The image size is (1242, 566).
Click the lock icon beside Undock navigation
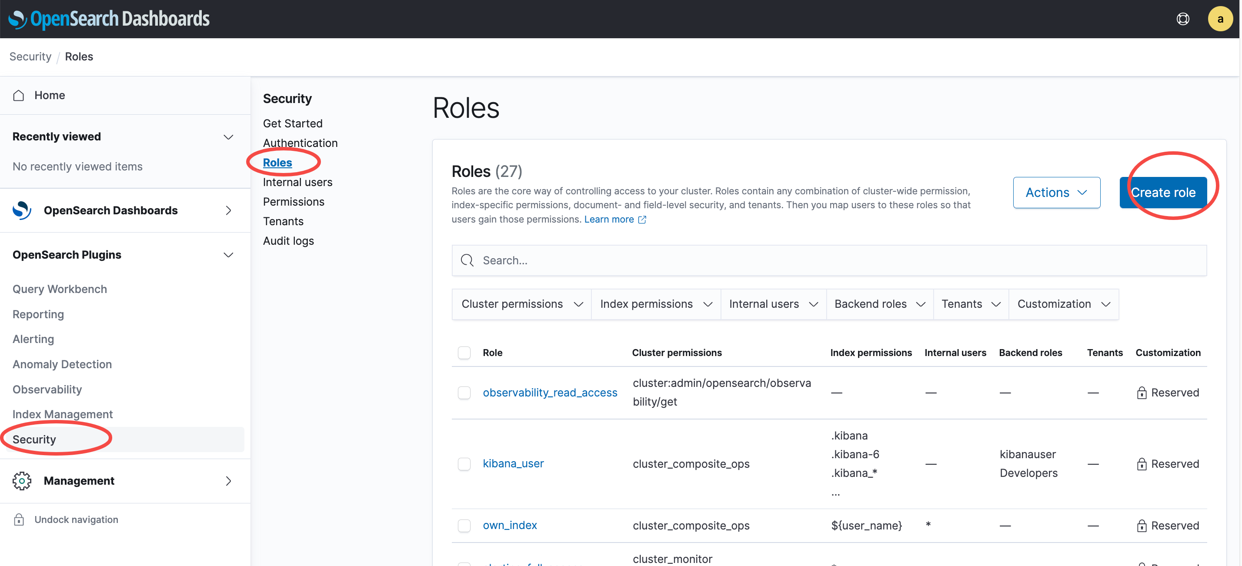pos(19,519)
